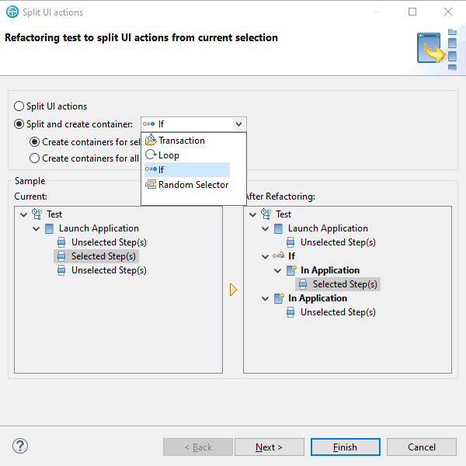Click the split actions wizard banner image
This screenshot has height=466, width=466.
click(436, 49)
